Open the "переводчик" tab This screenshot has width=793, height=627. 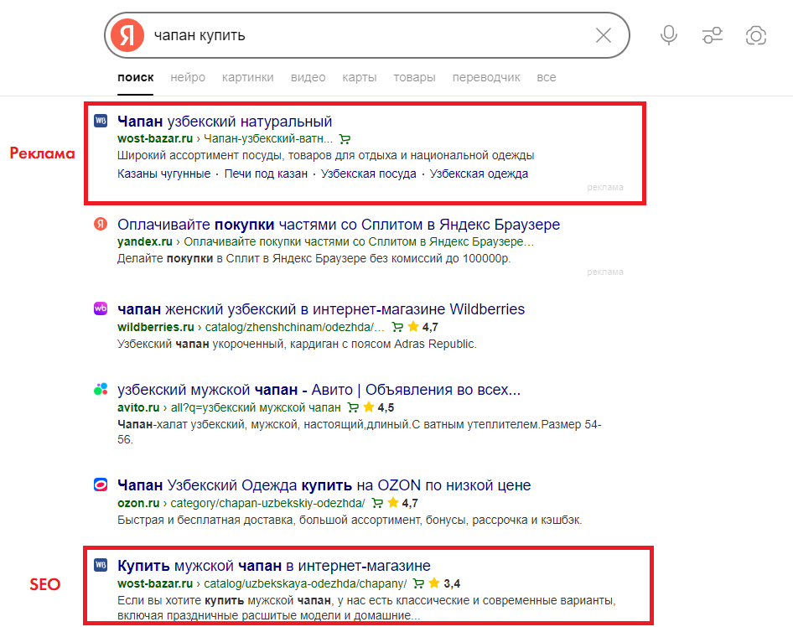(486, 77)
